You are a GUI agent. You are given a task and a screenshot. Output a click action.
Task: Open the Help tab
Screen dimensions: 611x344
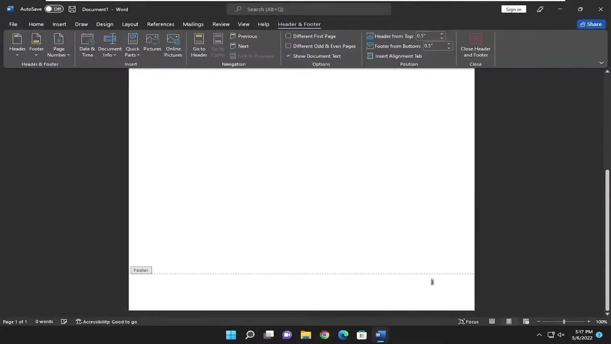263,24
